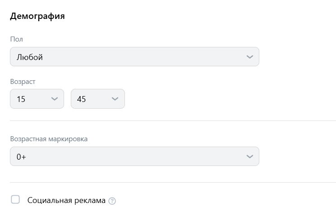Screen dimensions: 336x212
Task: Click the chevron arrow next to 15
Action: 55,99
